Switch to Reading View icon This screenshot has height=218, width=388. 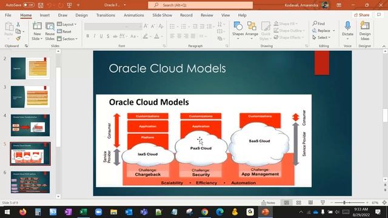coord(310,203)
